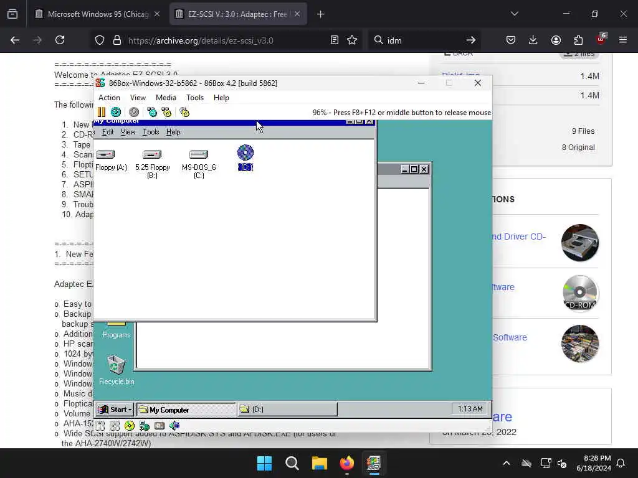Open the Action menu in 86Box
638x478 pixels.
click(109, 98)
